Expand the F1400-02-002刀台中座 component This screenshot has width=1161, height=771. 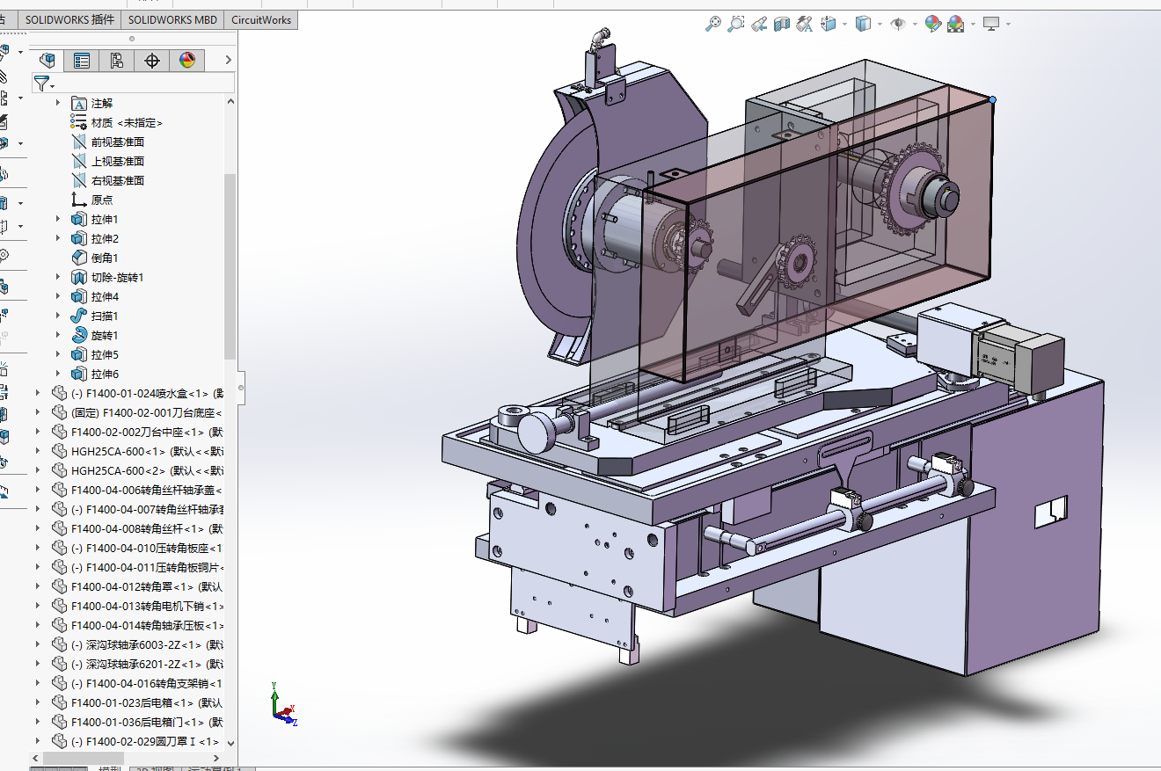pos(38,433)
